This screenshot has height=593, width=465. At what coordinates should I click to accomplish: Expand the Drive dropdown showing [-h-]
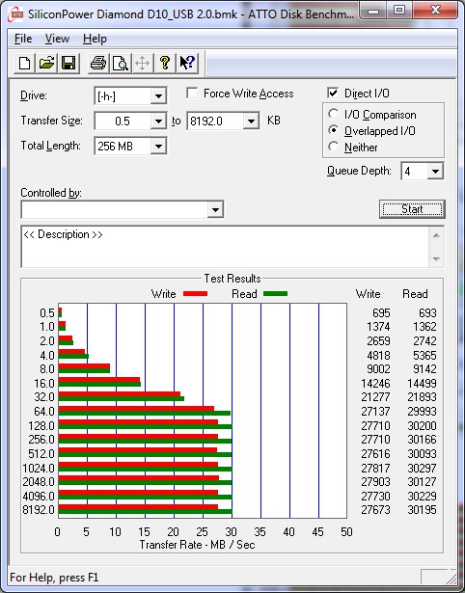pos(158,96)
